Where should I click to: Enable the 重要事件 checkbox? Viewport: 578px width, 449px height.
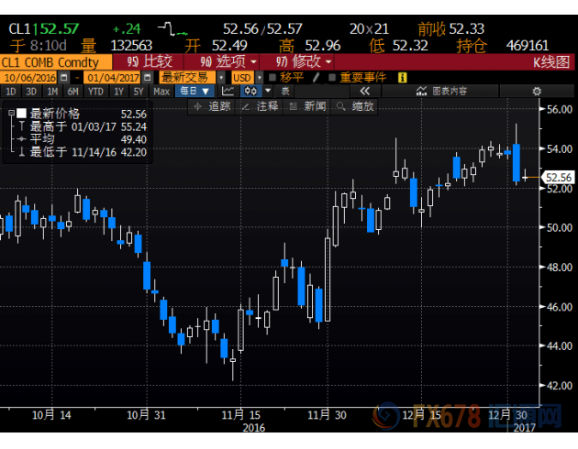click(x=332, y=77)
